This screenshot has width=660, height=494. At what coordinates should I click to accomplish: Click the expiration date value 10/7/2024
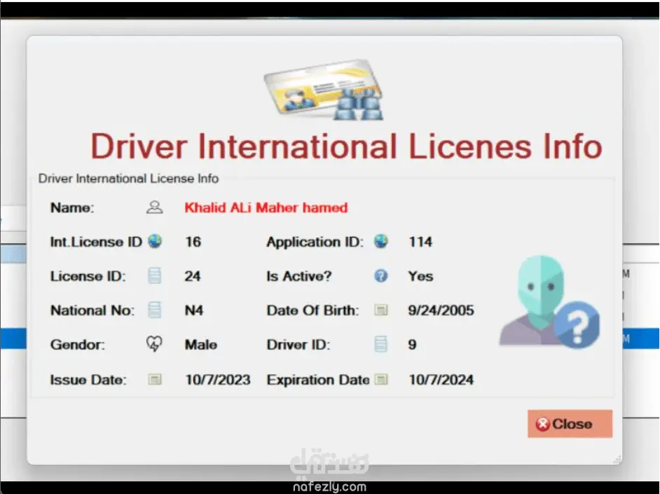pyautogui.click(x=441, y=380)
